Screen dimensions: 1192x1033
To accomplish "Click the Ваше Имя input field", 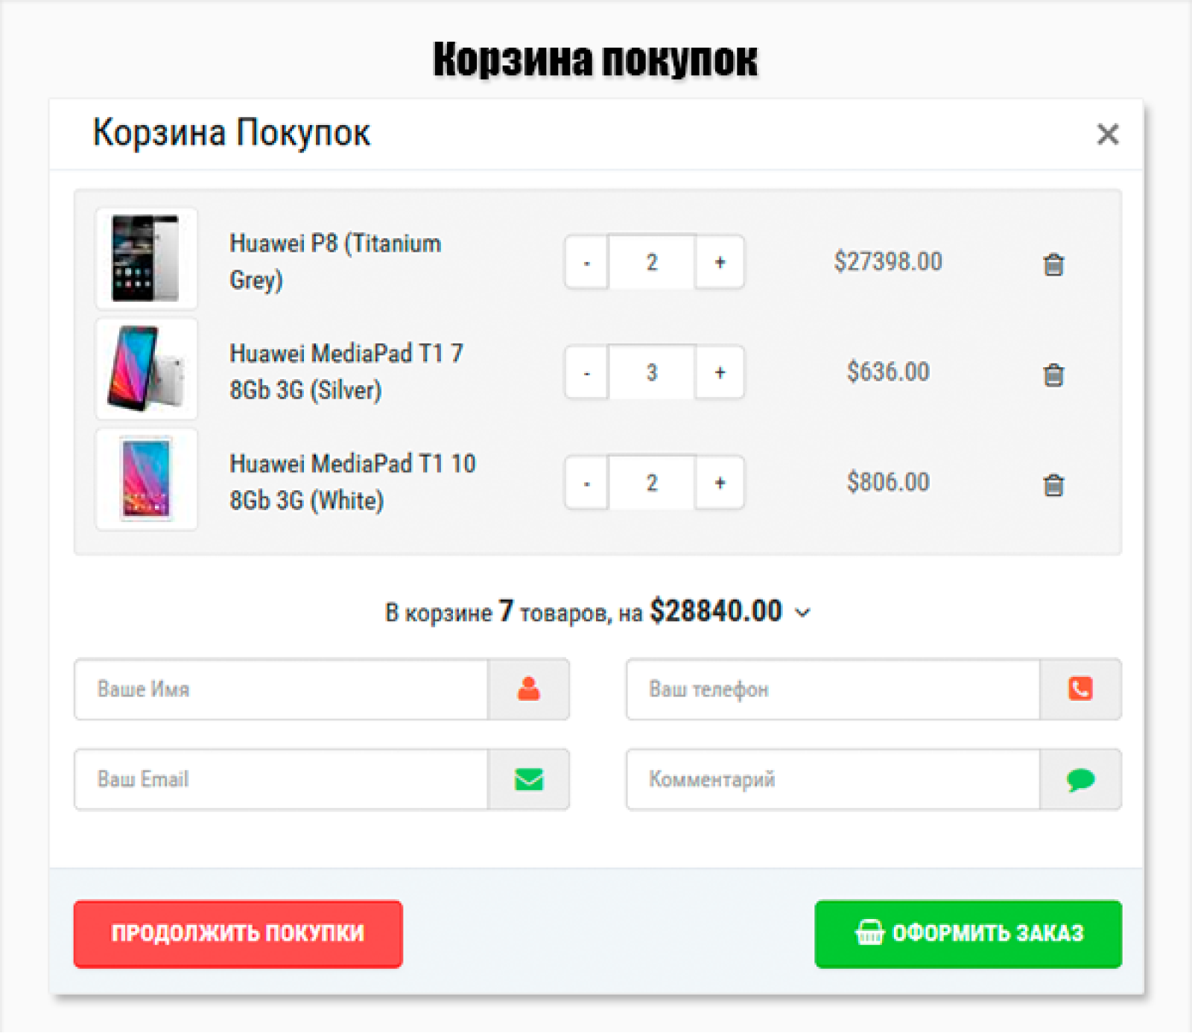I will [x=282, y=689].
